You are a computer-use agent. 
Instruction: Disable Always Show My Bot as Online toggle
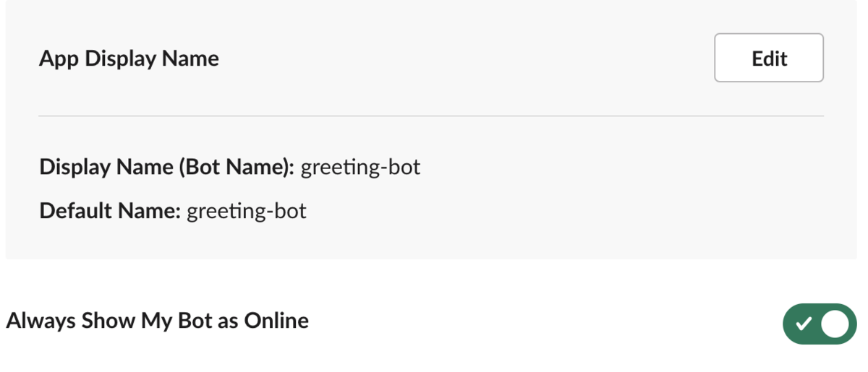pyautogui.click(x=820, y=324)
